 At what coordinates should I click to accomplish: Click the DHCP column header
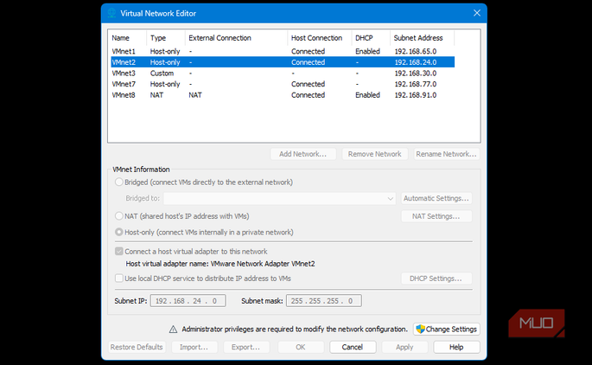(371, 38)
